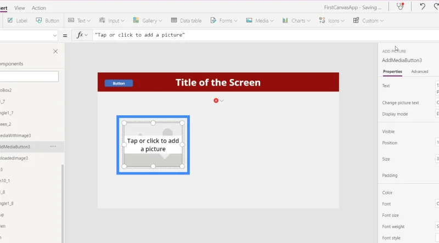
Task: Click the Components tab label
Action: 12,64
